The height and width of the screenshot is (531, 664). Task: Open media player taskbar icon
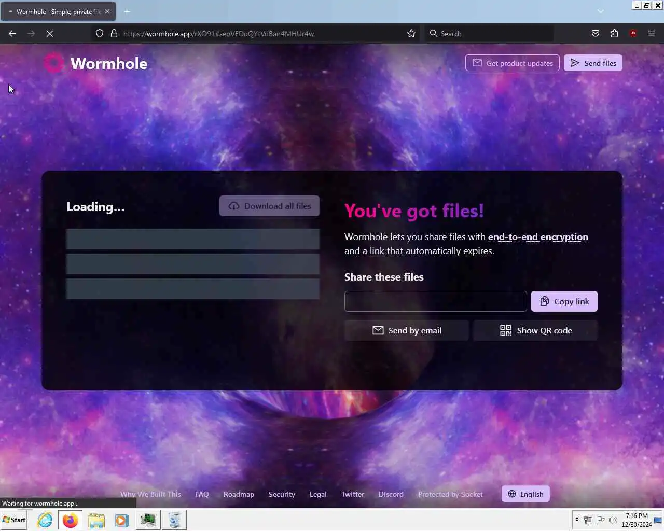(x=122, y=520)
